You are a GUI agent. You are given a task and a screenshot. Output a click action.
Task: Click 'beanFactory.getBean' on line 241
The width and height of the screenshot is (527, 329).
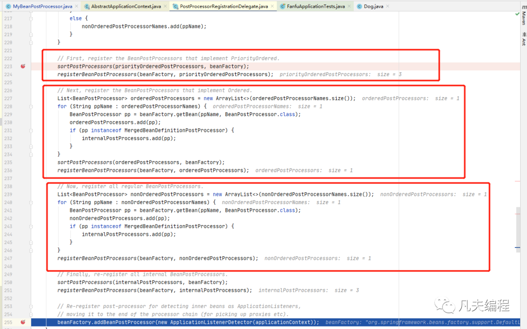(x=168, y=210)
